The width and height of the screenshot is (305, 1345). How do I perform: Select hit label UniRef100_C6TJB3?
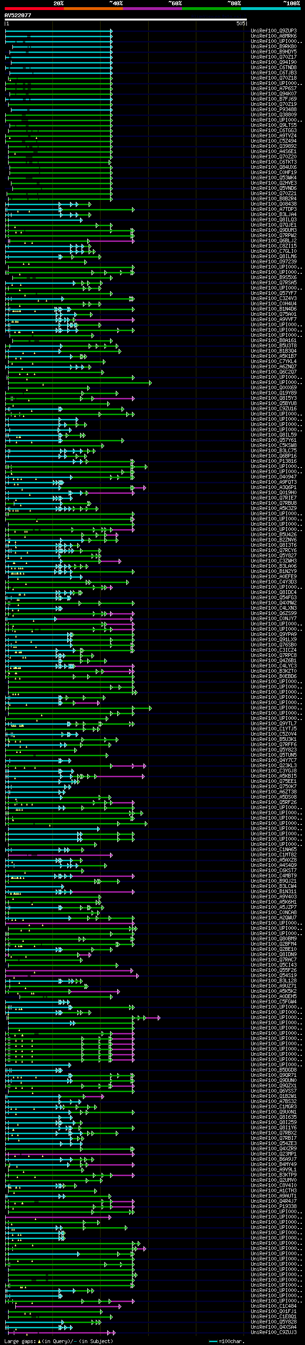[274, 73]
